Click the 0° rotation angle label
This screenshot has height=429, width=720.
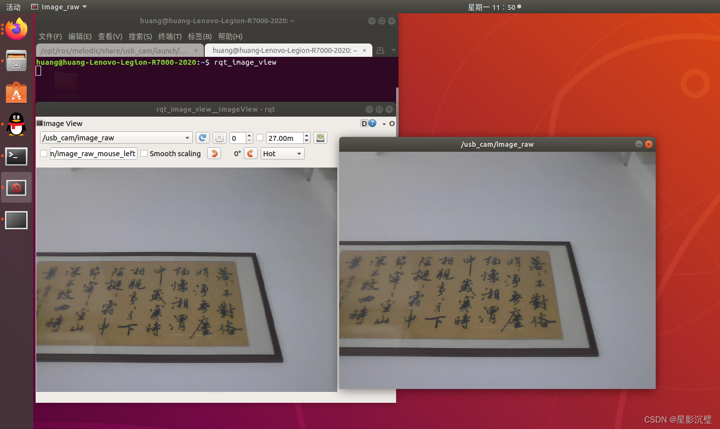coord(237,154)
